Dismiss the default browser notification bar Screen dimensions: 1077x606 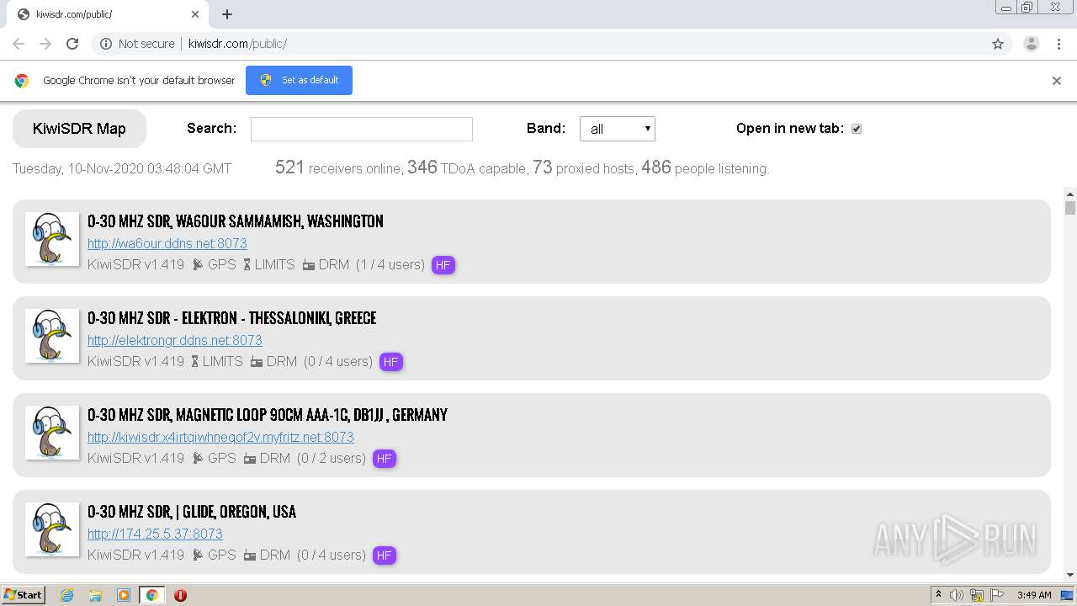pos(1057,81)
